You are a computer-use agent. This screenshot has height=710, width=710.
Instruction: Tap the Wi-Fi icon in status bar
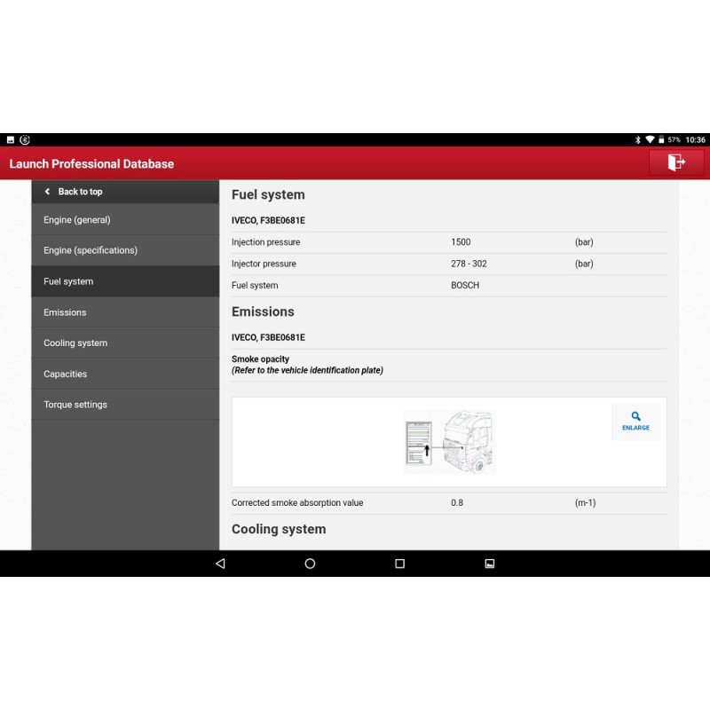[x=651, y=139]
